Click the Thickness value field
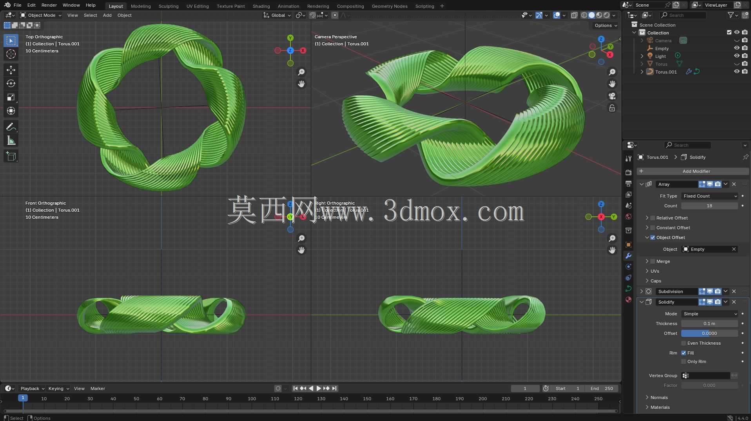 click(710, 324)
